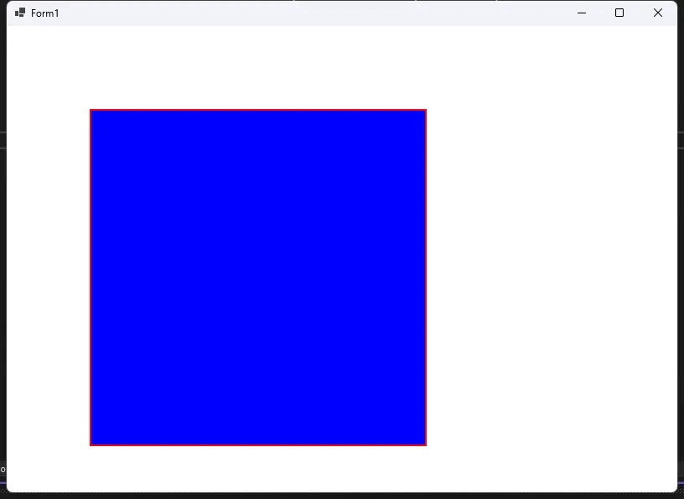Image resolution: width=684 pixels, height=499 pixels.
Task: Click the empty title bar area
Action: pos(335,13)
